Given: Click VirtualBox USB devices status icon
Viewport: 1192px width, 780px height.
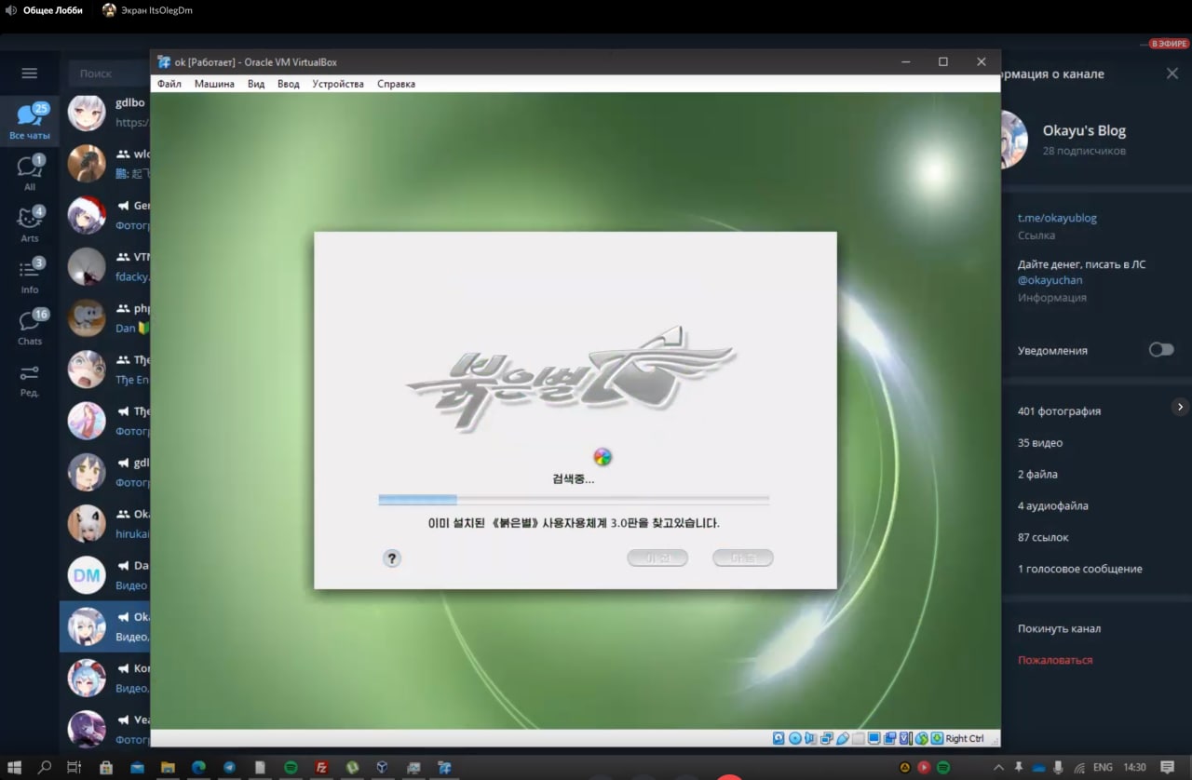Looking at the screenshot, I should tap(843, 738).
